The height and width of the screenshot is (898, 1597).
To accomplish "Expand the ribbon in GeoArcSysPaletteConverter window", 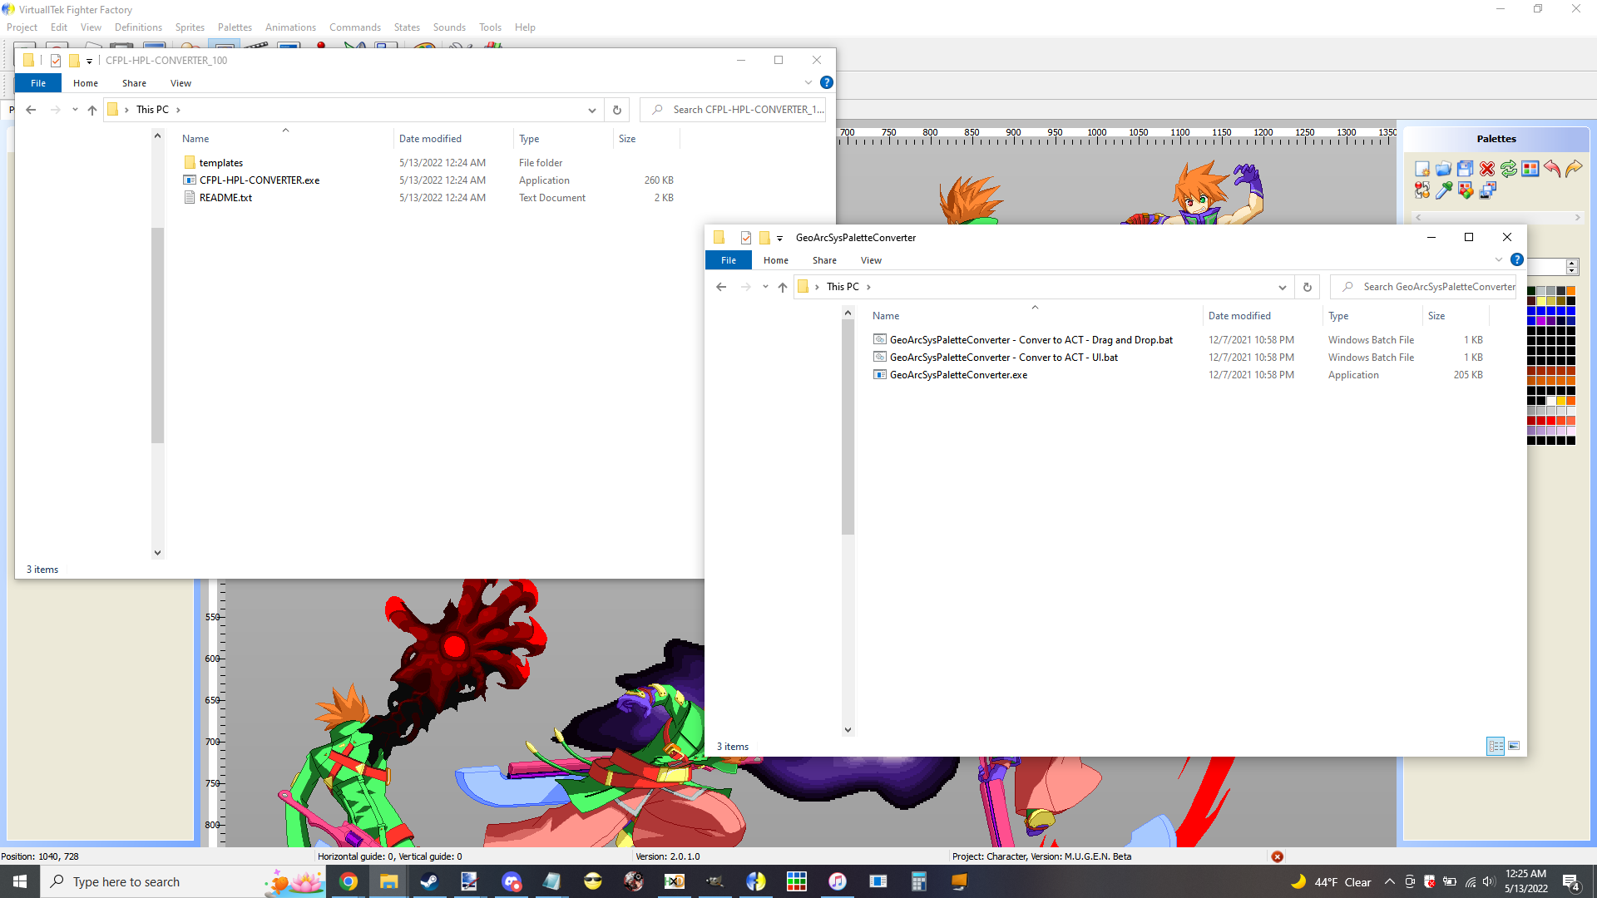I will click(x=1499, y=260).
